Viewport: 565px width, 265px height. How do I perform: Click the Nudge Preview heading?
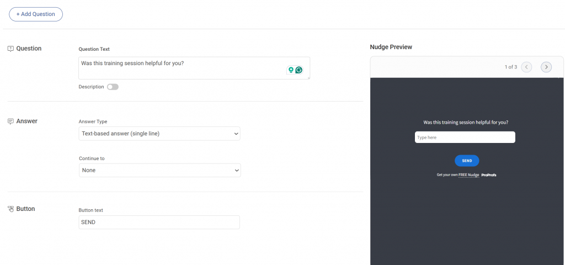tap(391, 47)
